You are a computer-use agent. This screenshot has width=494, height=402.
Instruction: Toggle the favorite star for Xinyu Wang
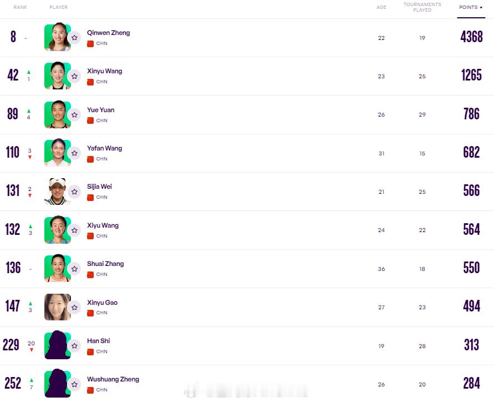pyautogui.click(x=74, y=76)
